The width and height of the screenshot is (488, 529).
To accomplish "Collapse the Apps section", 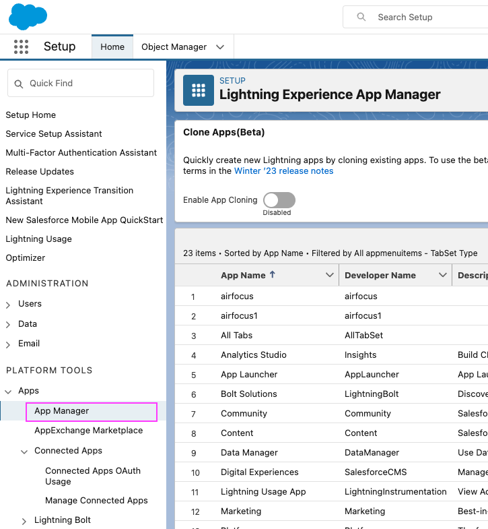I will (x=8, y=392).
